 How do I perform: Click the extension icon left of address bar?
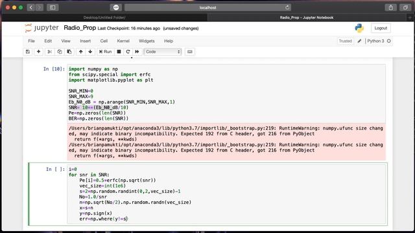tap(116, 7)
